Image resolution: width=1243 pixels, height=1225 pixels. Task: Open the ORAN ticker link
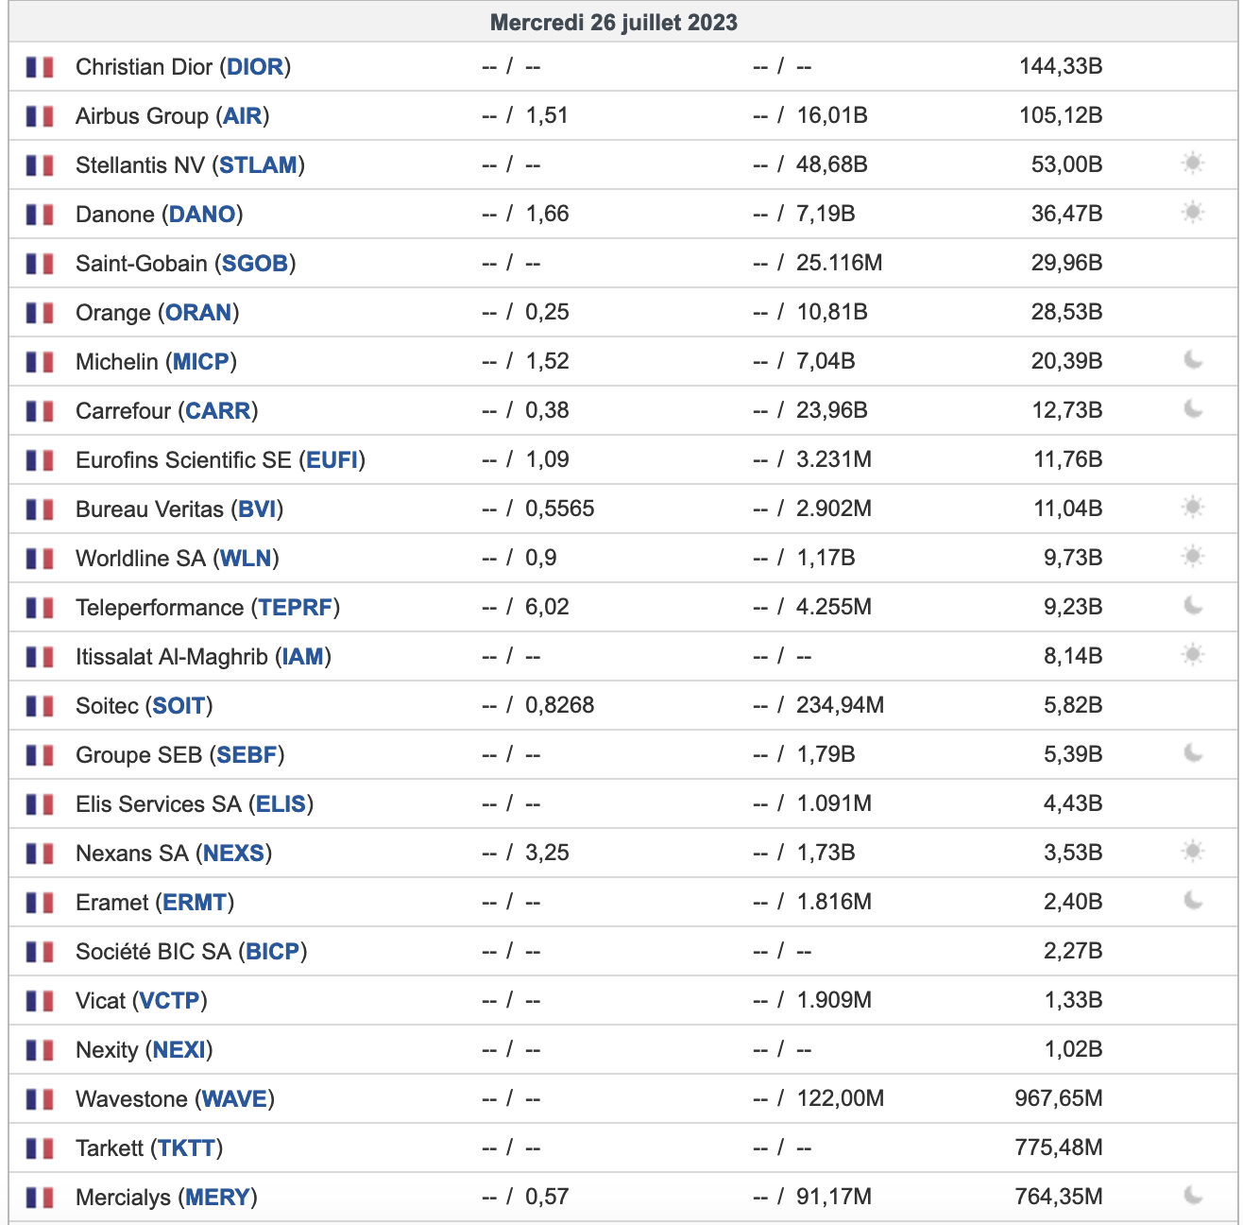(198, 313)
